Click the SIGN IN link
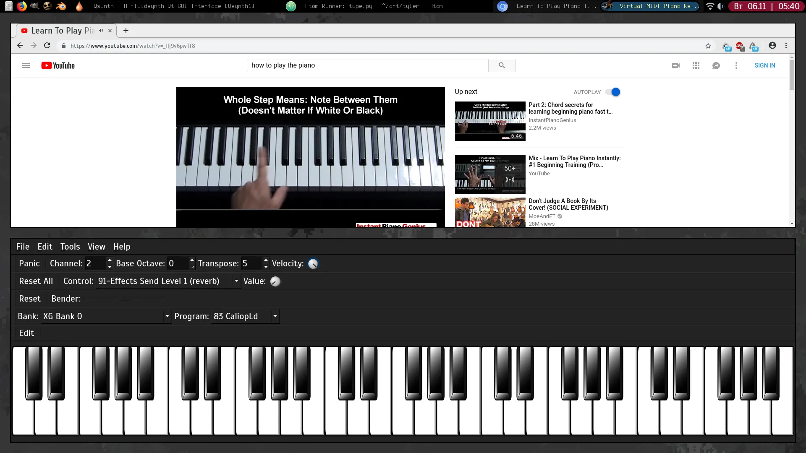The image size is (806, 453). point(764,65)
